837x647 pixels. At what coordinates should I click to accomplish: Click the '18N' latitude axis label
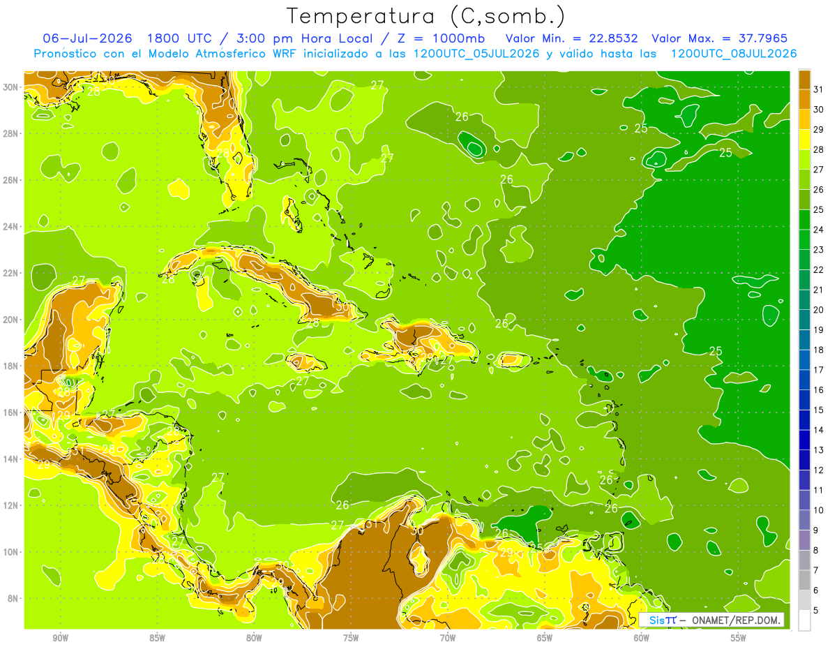(12, 366)
